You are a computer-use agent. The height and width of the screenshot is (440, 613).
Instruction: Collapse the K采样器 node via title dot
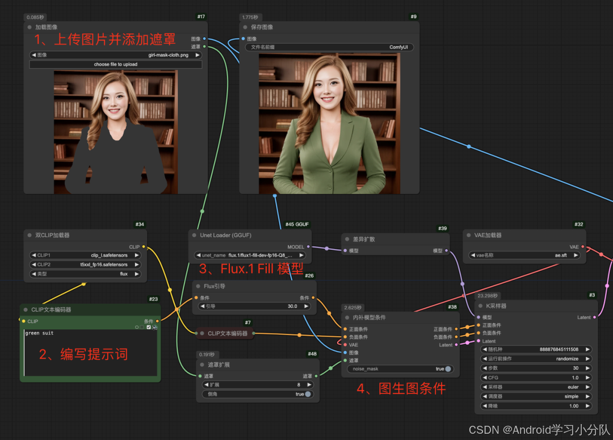tap(481, 305)
